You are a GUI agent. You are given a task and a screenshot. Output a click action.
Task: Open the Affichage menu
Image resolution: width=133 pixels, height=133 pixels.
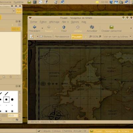[x=54, y=22]
